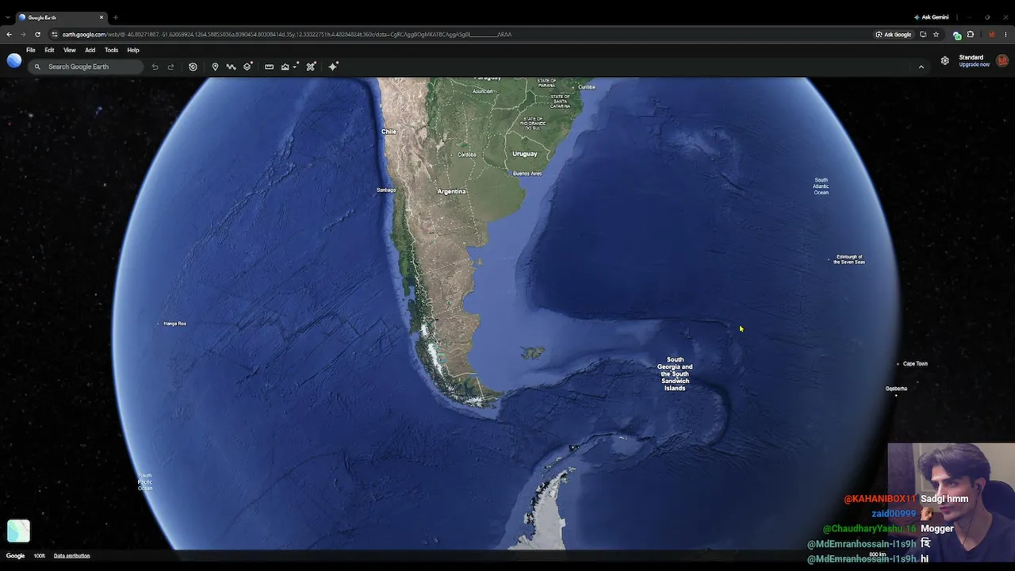Click the Buenos Aires city label
The height and width of the screenshot is (571, 1015).
click(x=527, y=173)
